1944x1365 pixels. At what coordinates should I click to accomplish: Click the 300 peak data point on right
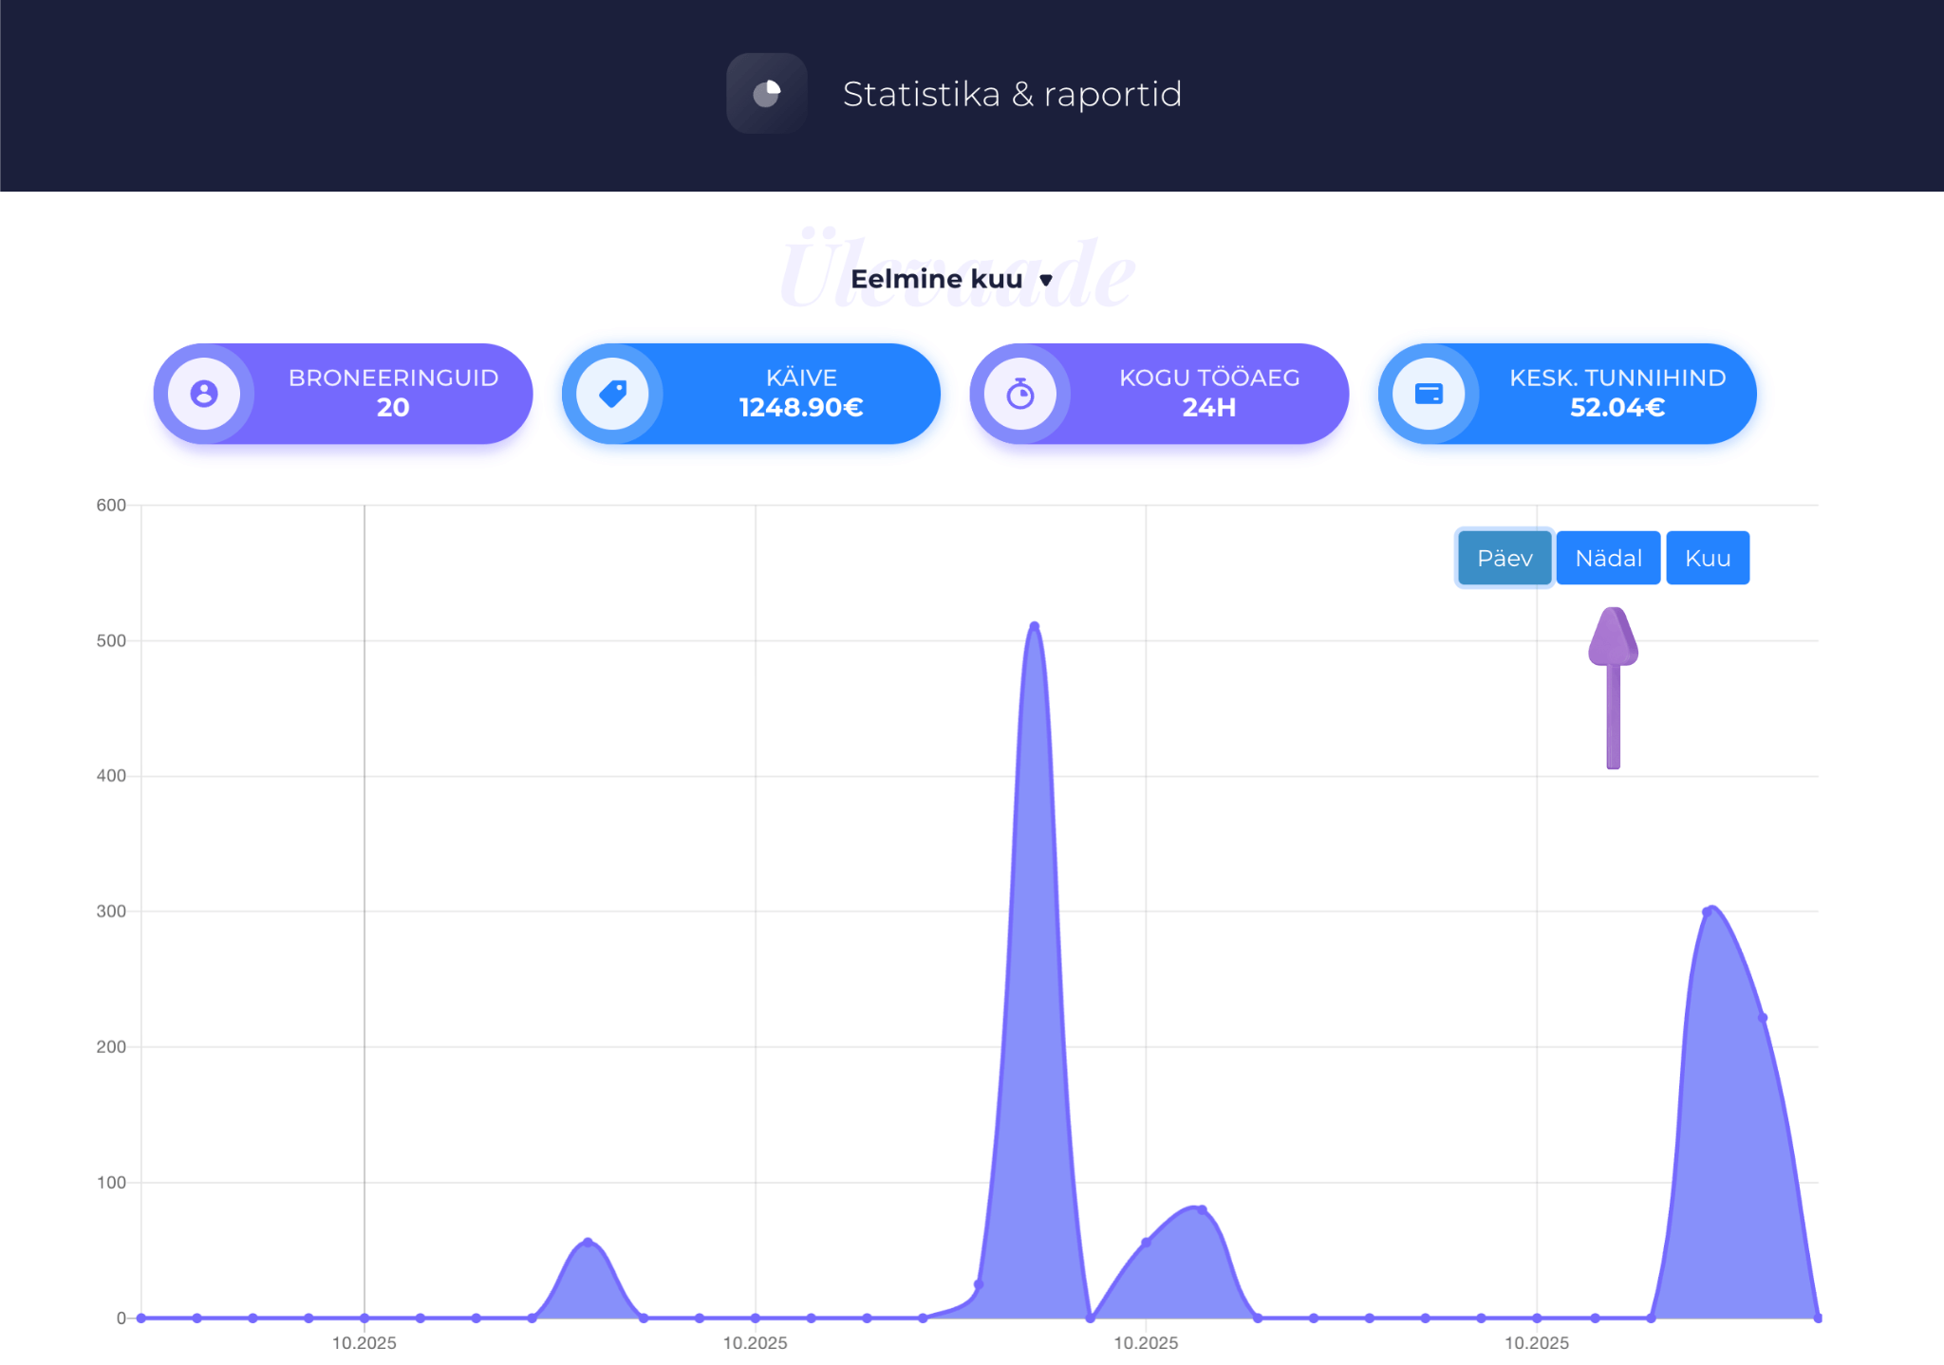(1708, 912)
